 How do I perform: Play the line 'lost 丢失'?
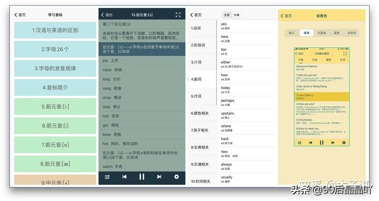click(x=142, y=116)
